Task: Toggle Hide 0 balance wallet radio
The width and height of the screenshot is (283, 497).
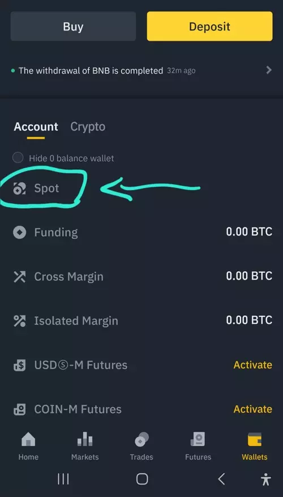Action: click(18, 157)
